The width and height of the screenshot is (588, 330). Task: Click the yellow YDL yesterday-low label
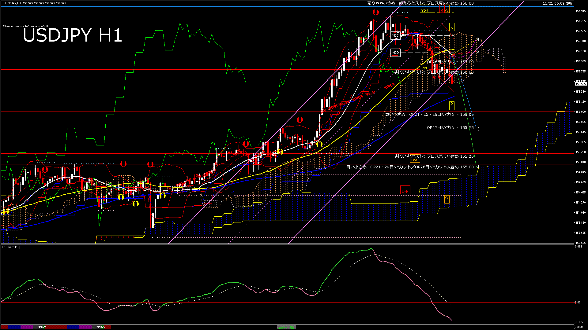point(424,68)
